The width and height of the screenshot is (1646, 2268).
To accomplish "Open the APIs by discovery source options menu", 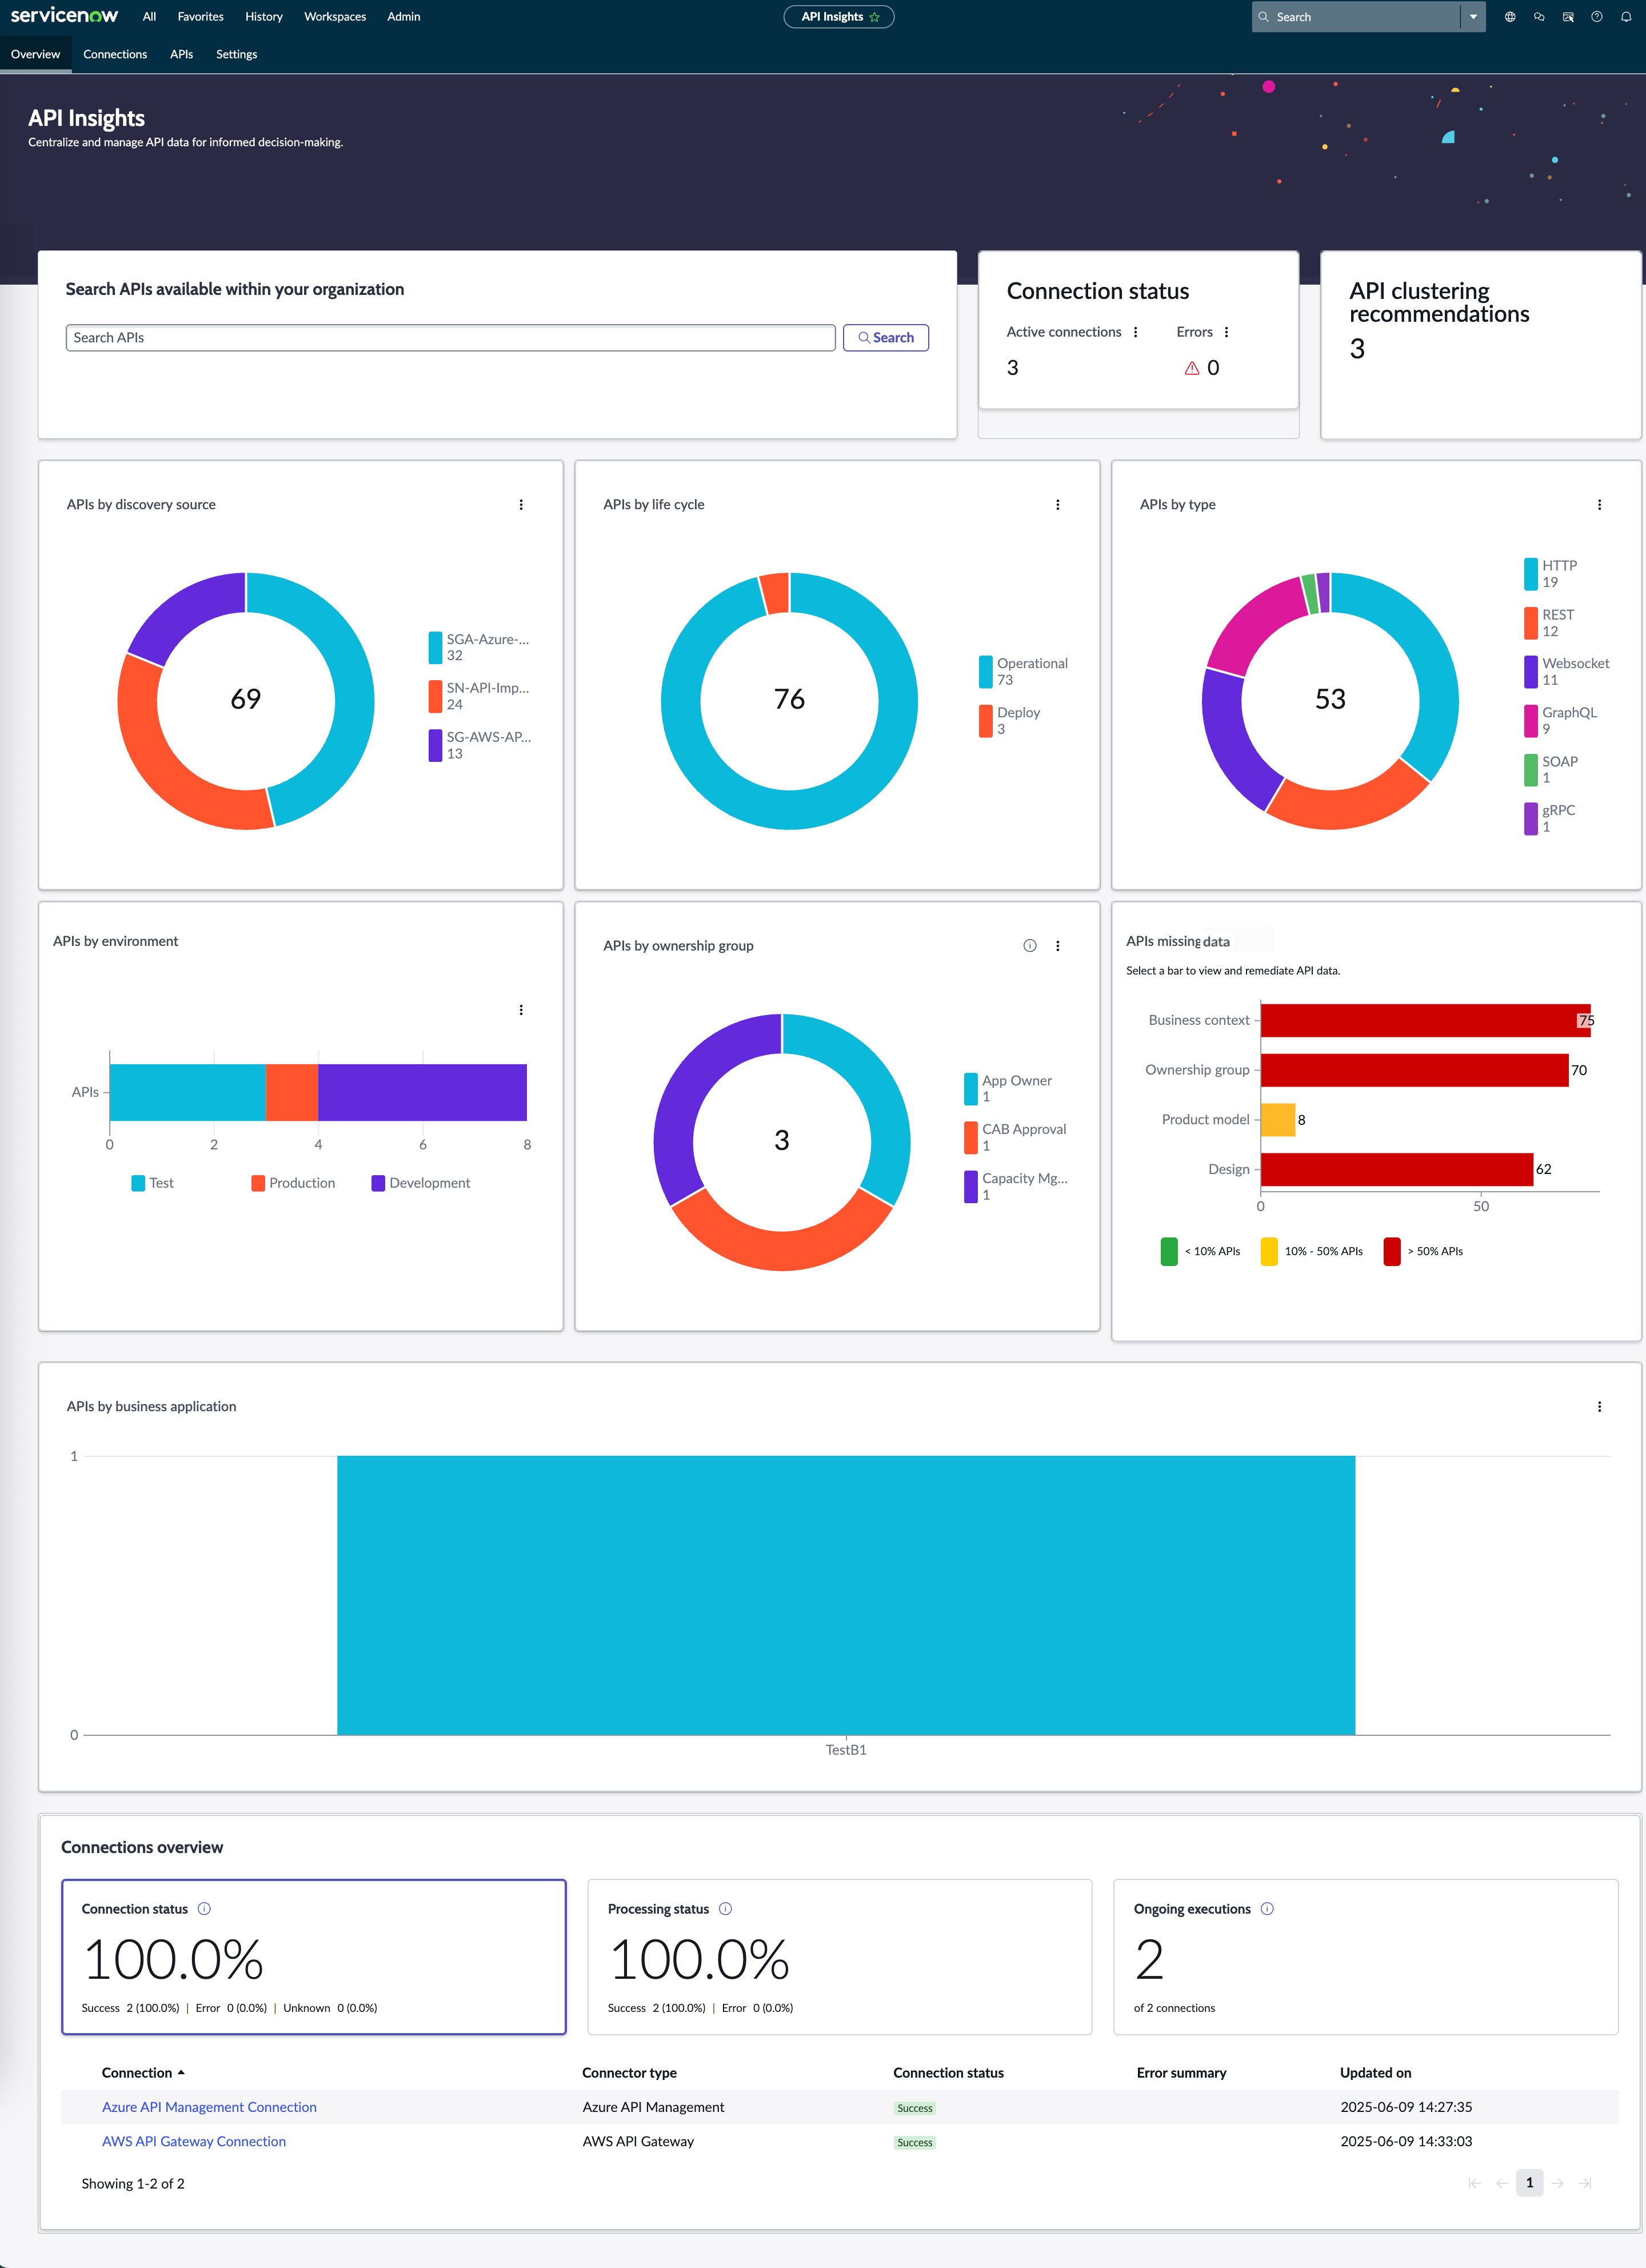I will 521,504.
